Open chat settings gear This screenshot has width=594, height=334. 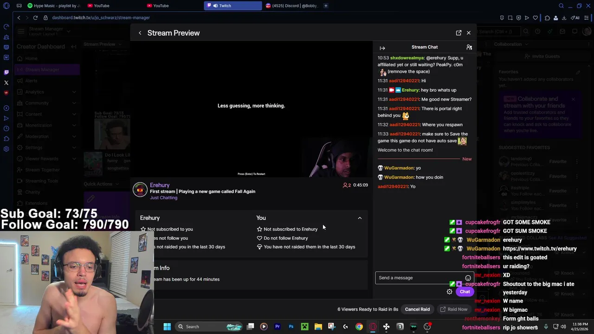pos(449,292)
